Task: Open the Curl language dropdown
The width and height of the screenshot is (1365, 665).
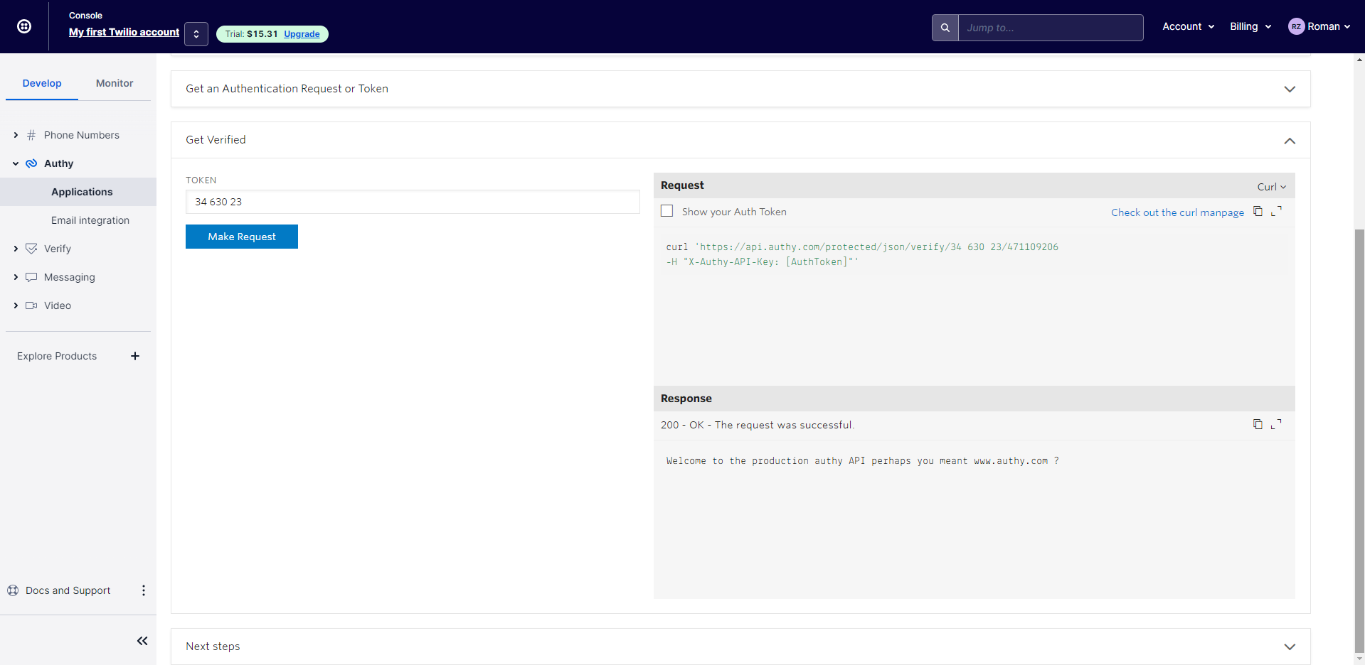Action: point(1272,187)
